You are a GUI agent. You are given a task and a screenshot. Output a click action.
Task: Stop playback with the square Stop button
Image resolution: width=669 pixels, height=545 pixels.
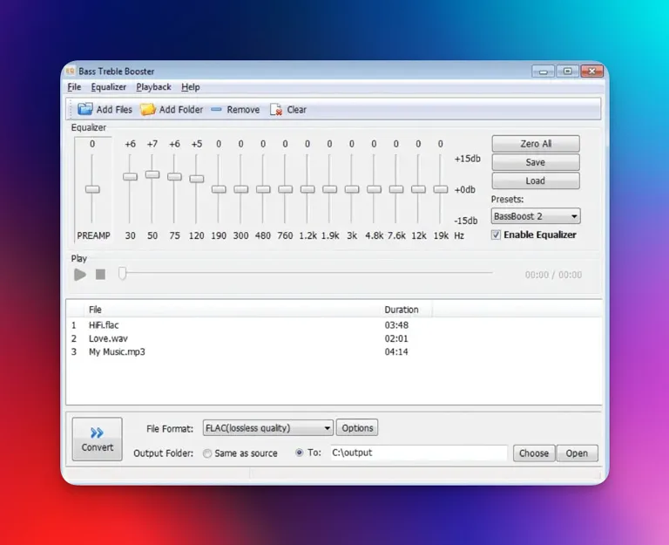101,275
